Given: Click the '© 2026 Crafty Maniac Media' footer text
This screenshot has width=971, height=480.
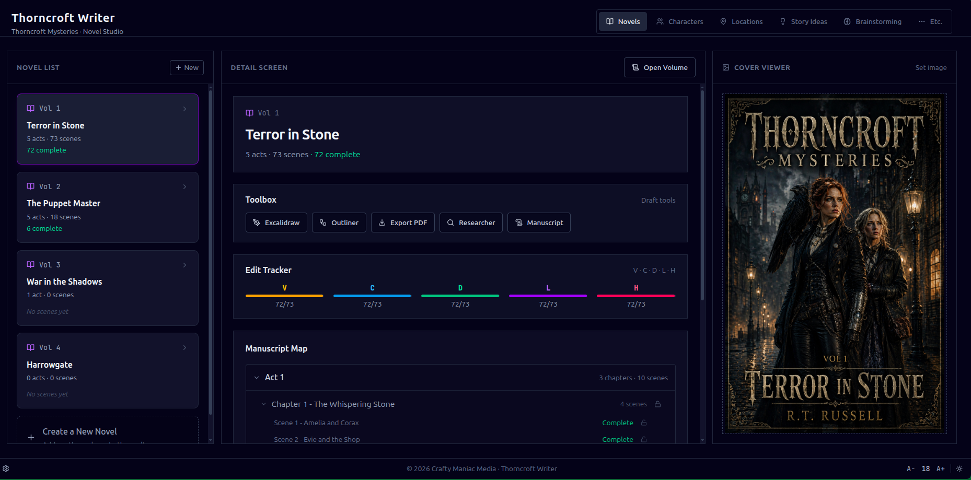Looking at the screenshot, I should 451,469.
